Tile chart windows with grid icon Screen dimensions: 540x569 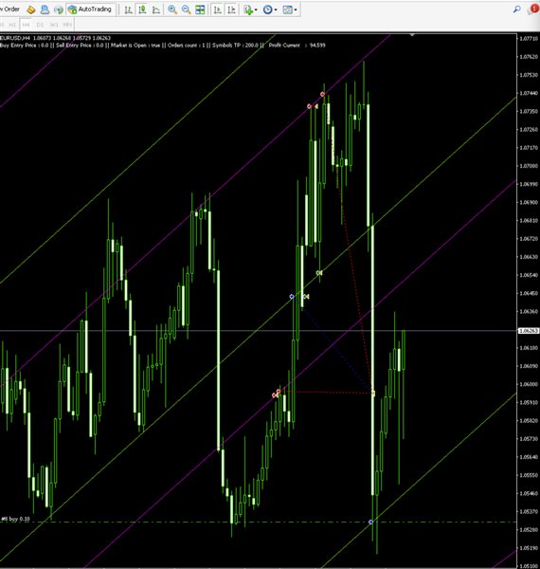pyautogui.click(x=200, y=9)
